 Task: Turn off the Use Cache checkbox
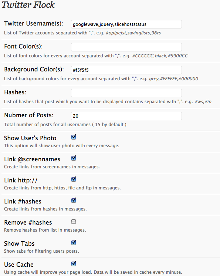[x=74, y=264]
